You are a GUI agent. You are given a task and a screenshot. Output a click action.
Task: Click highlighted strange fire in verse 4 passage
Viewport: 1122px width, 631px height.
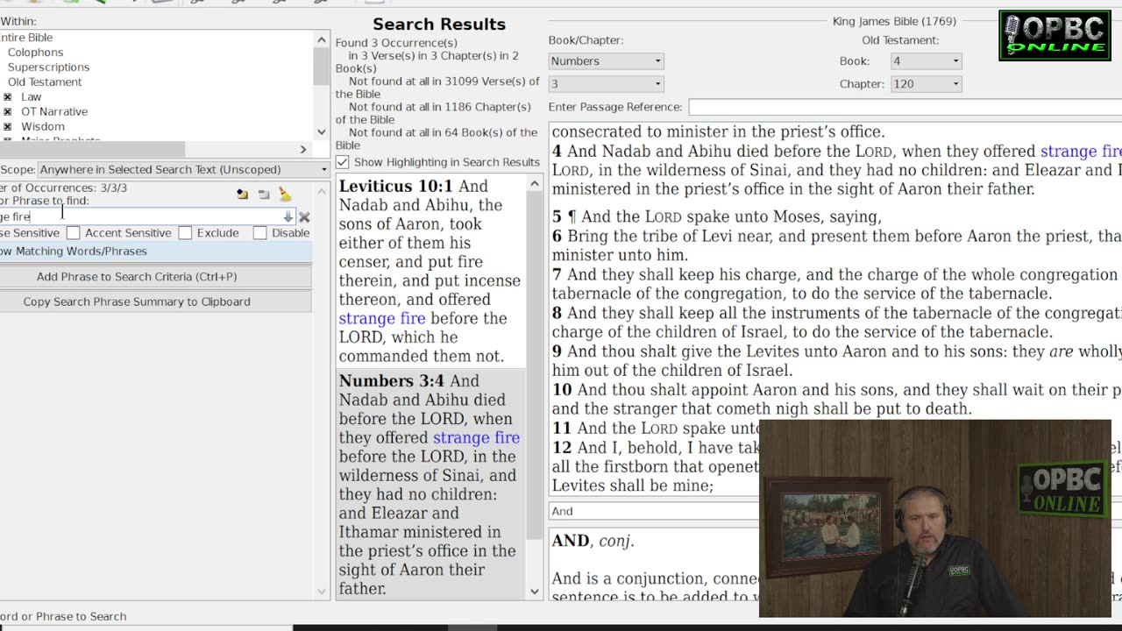coord(1081,151)
